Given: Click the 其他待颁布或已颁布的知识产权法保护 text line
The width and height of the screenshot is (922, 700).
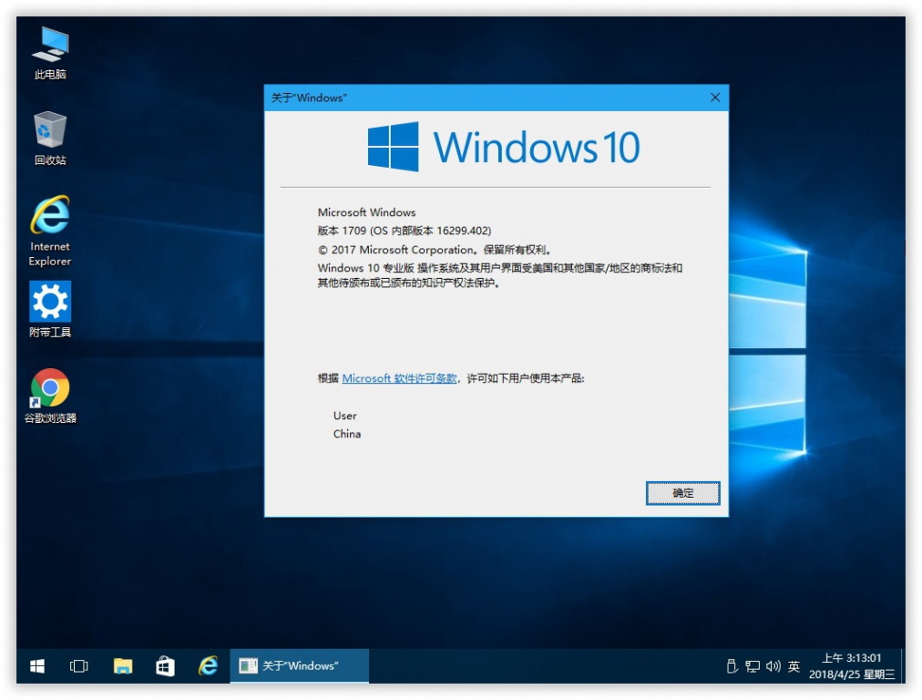Looking at the screenshot, I should (408, 283).
